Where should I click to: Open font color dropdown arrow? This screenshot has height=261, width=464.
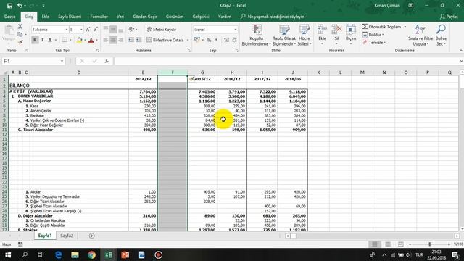tap(96, 40)
